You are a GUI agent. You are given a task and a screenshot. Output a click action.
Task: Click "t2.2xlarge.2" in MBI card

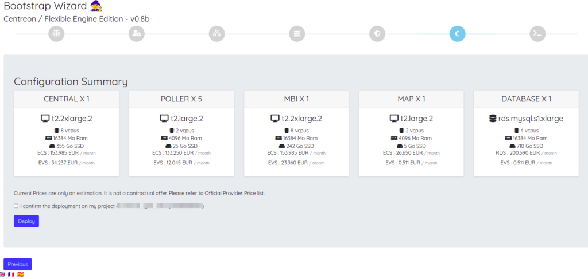click(302, 119)
